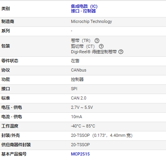Click the help icon next to 卷带 (TR)
The height and width of the screenshot is (159, 166).
(x=97, y=41)
